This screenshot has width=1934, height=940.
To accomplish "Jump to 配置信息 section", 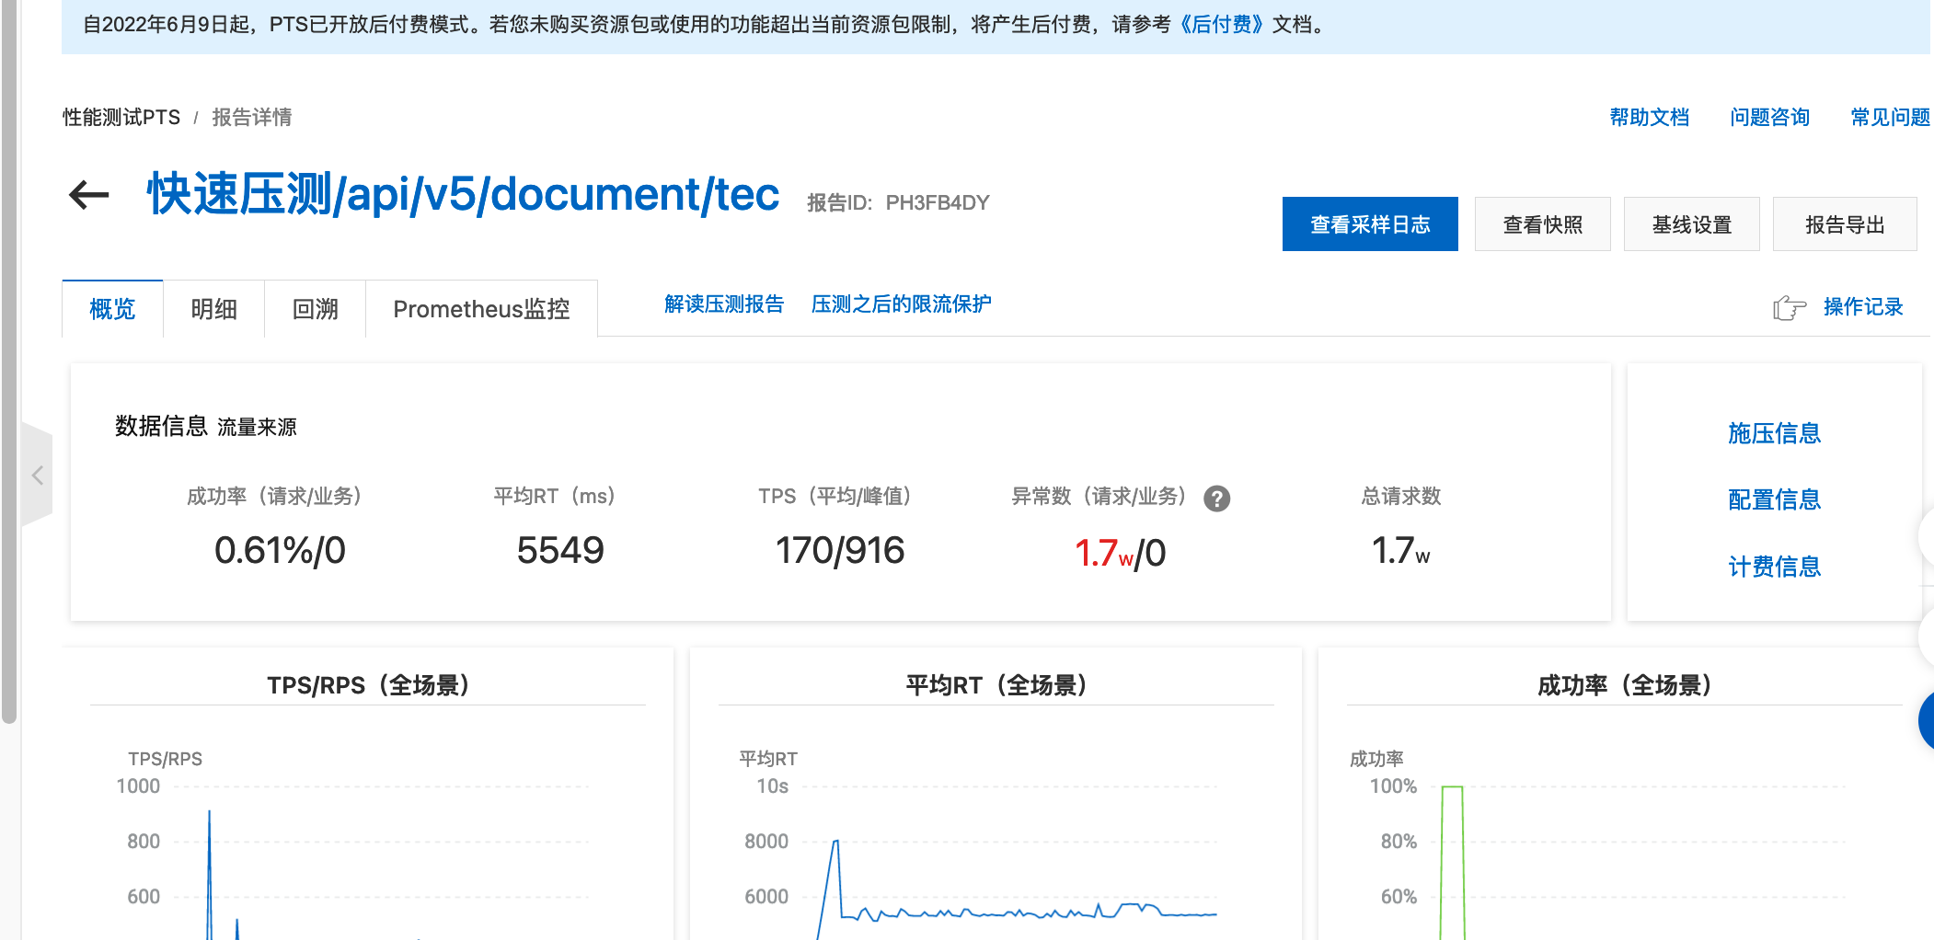I will [x=1775, y=499].
